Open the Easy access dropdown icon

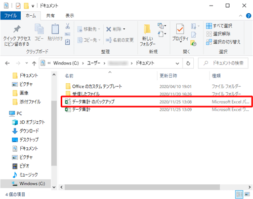click(x=162, y=34)
